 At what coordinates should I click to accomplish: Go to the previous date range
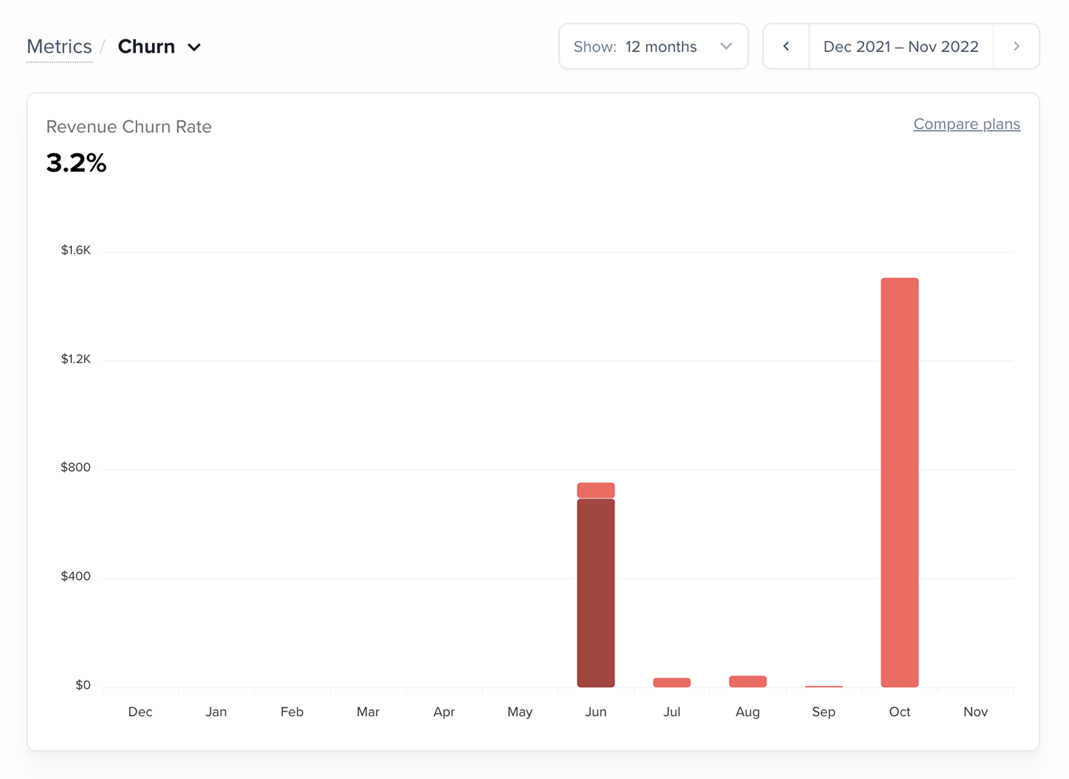point(786,46)
